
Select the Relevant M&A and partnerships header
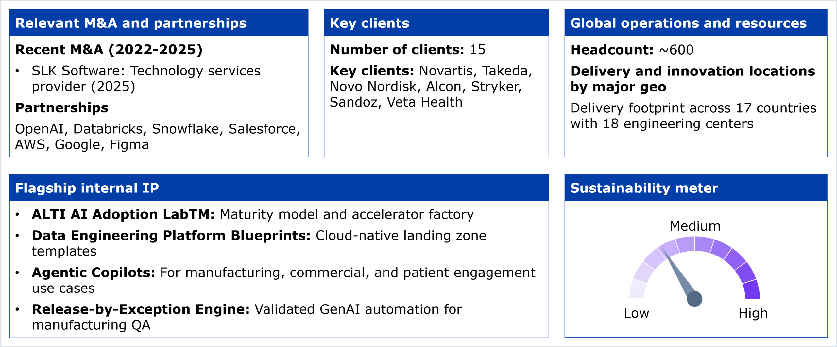click(131, 23)
